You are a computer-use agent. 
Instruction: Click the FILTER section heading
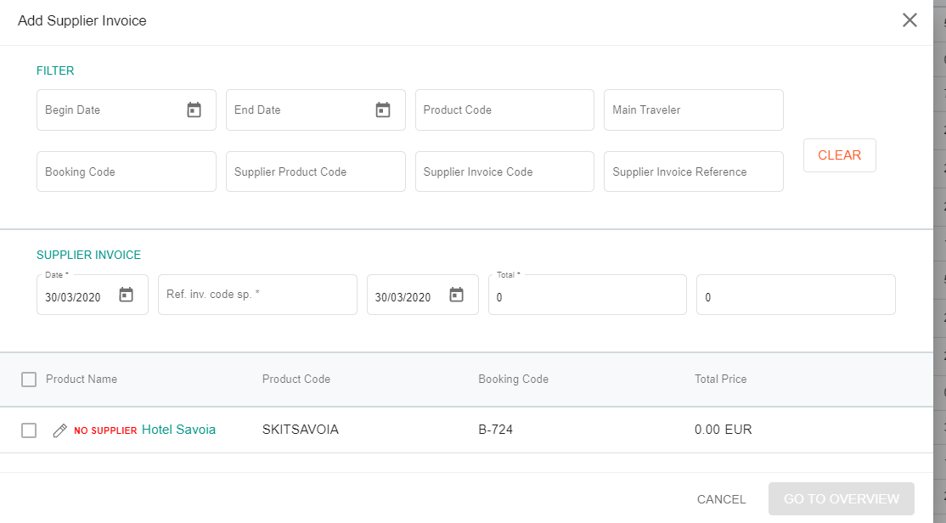point(55,70)
